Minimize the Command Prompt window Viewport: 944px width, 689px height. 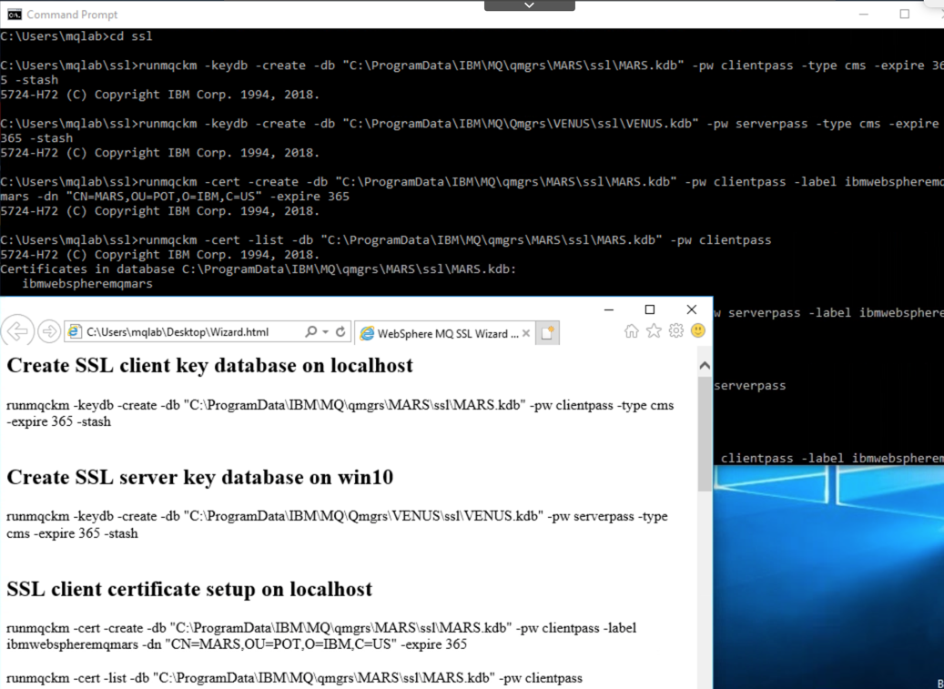pos(863,14)
